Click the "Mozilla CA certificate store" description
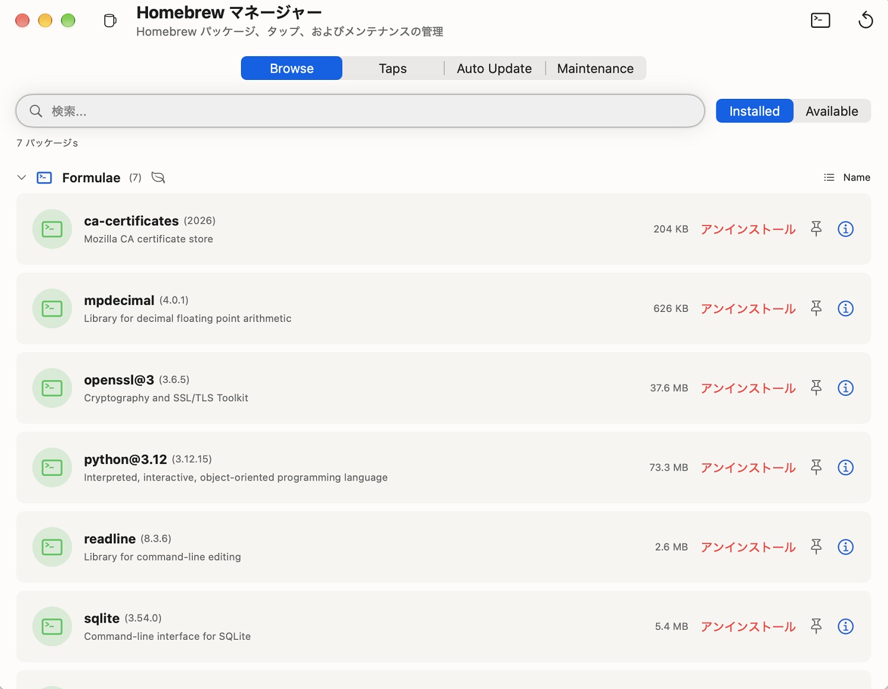 (149, 239)
